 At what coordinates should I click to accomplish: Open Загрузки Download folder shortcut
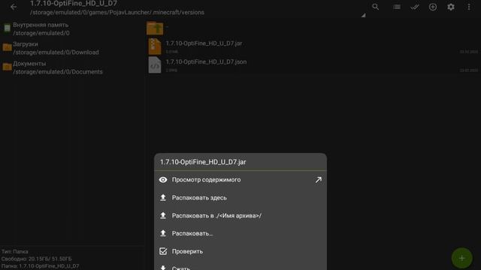tap(72, 48)
